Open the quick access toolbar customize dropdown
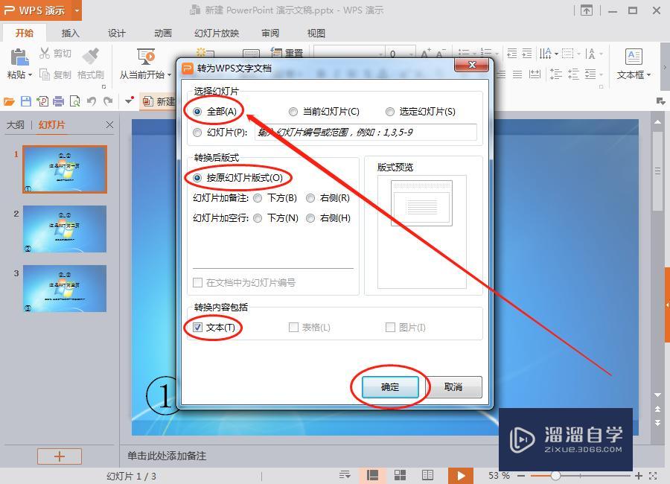 [x=130, y=101]
